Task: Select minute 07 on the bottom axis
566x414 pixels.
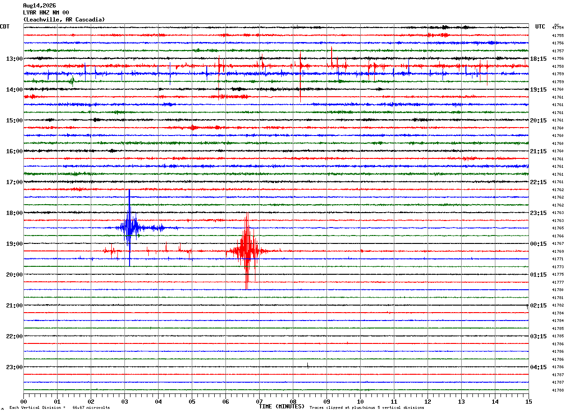Action: [x=259, y=401]
